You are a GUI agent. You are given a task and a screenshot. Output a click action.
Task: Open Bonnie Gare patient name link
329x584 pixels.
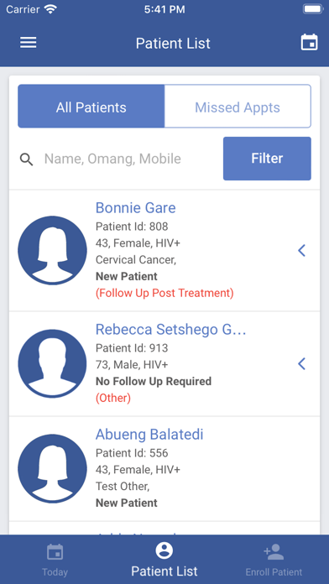[136, 208]
